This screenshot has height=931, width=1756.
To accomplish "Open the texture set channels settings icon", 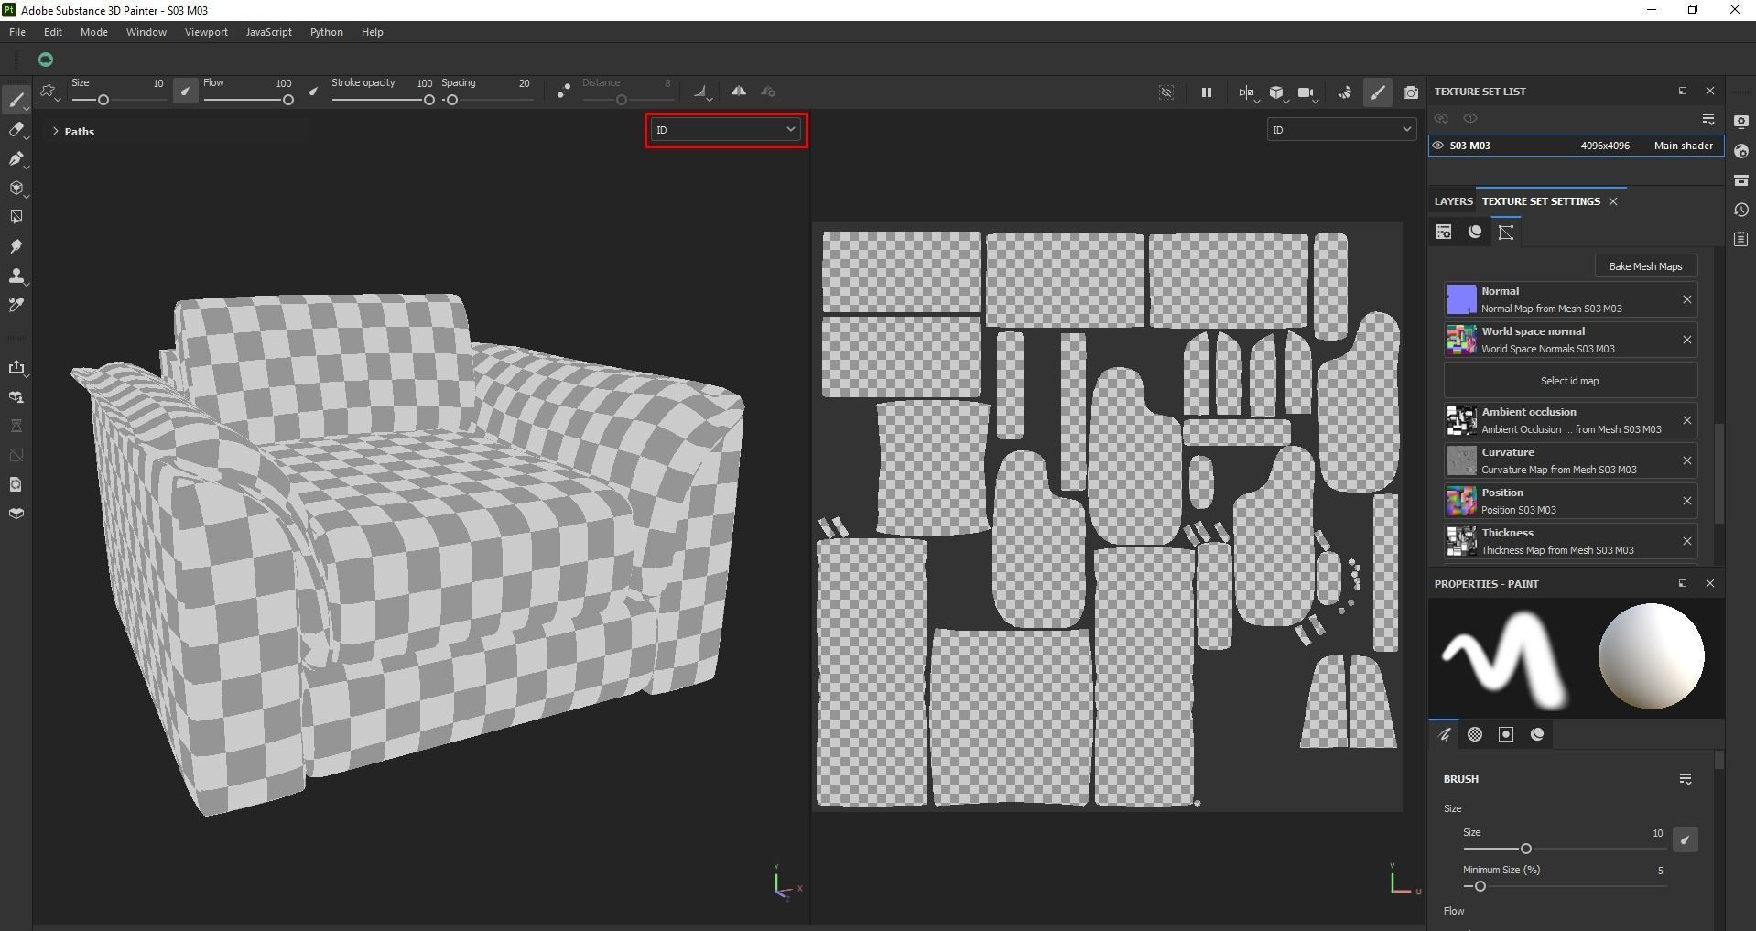I will coord(1475,233).
